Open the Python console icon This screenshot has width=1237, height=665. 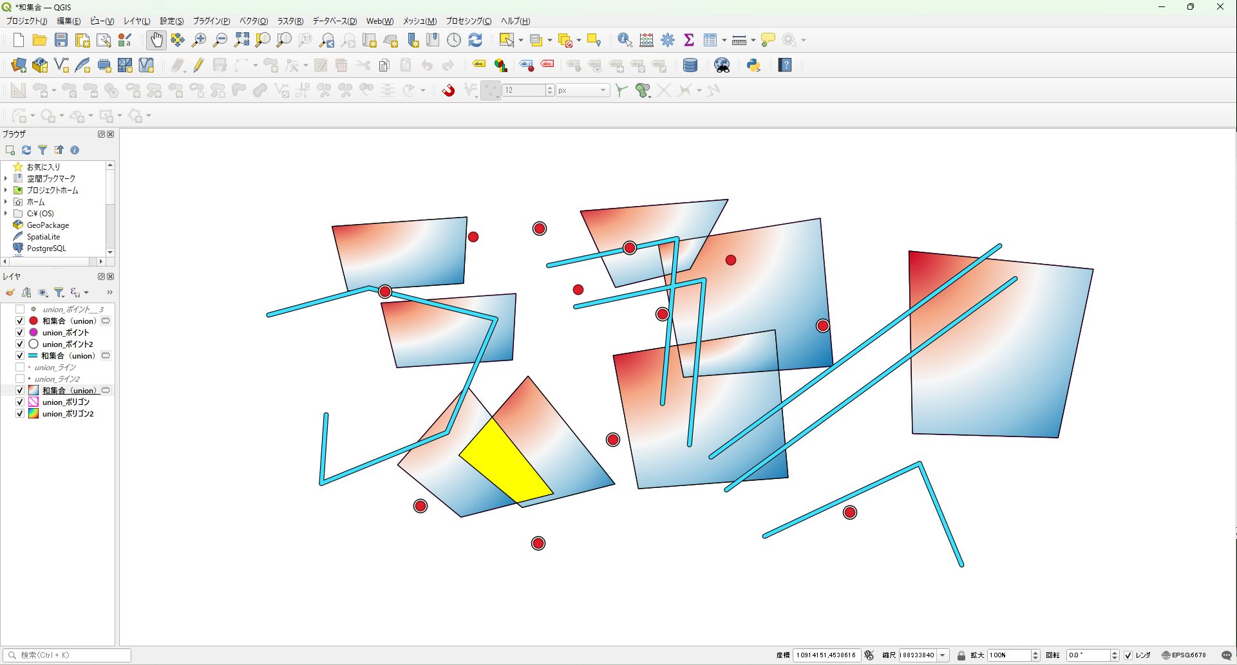pyautogui.click(x=753, y=65)
